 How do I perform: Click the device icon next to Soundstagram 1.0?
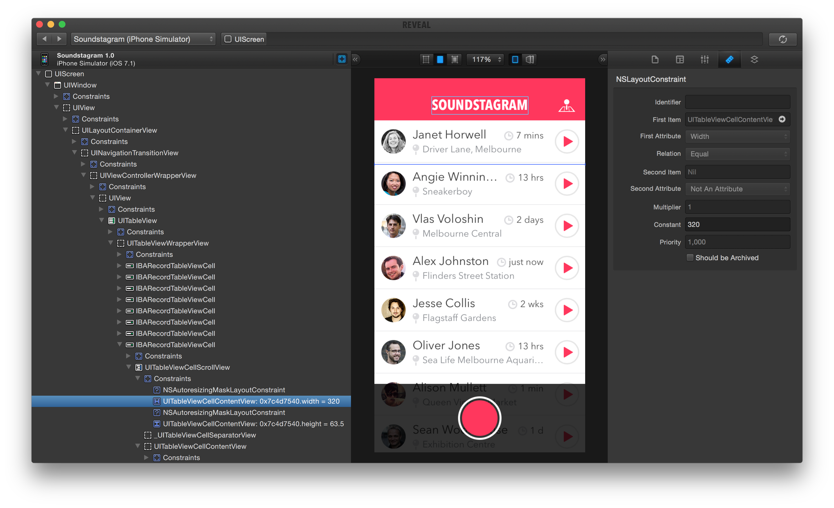pyautogui.click(x=44, y=59)
